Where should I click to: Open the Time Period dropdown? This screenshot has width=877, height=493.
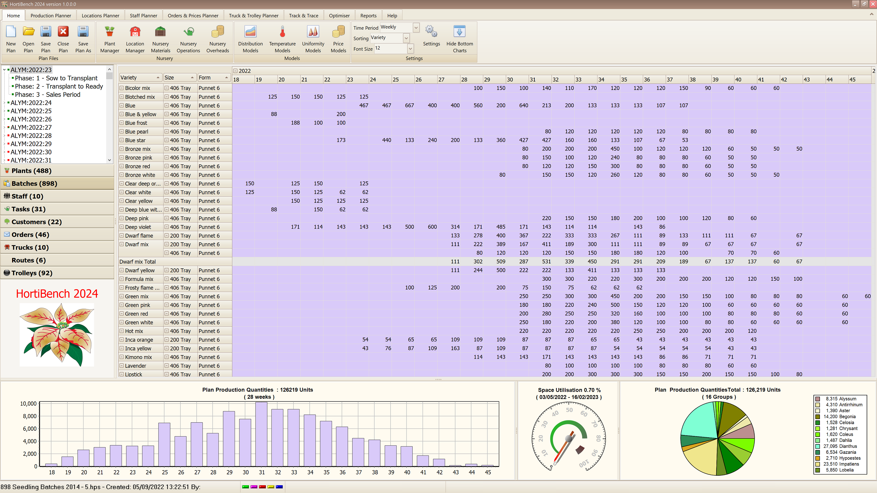pyautogui.click(x=416, y=28)
